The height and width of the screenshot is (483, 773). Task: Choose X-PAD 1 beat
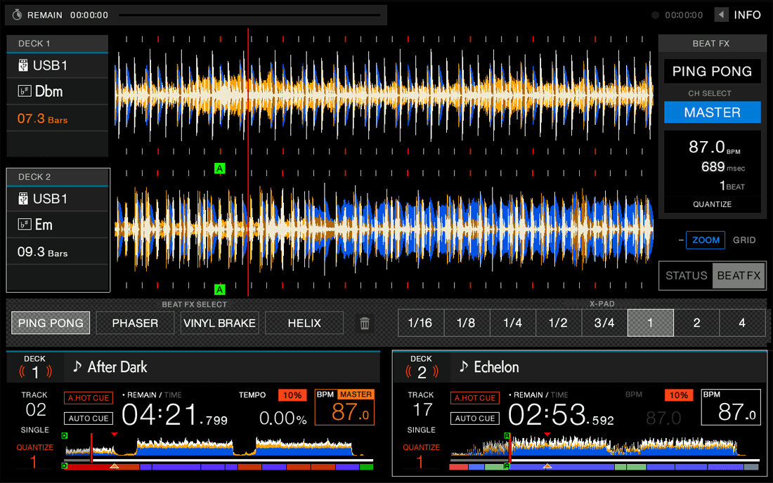tap(651, 323)
